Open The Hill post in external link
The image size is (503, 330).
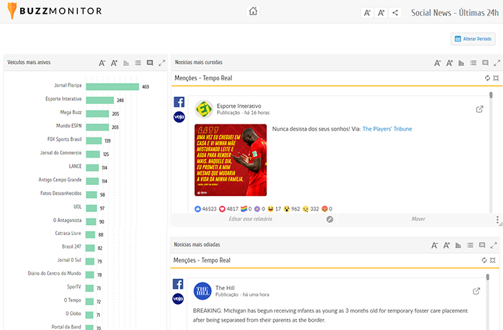pos(476,291)
